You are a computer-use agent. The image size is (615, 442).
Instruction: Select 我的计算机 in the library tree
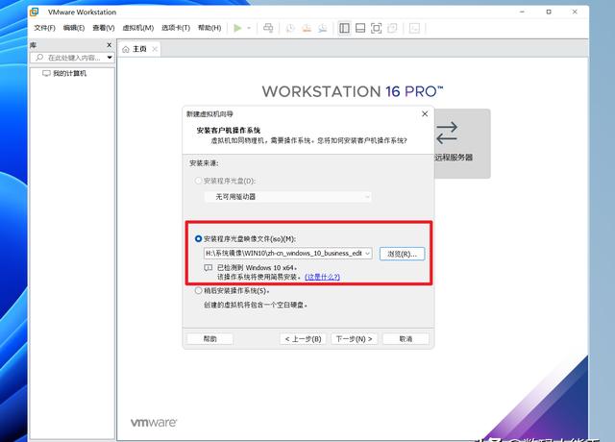(70, 73)
